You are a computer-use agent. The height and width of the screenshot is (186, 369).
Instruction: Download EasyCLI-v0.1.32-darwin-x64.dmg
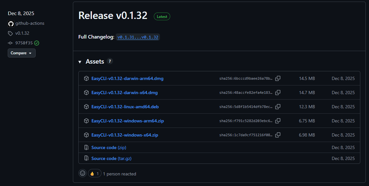[x=125, y=93]
